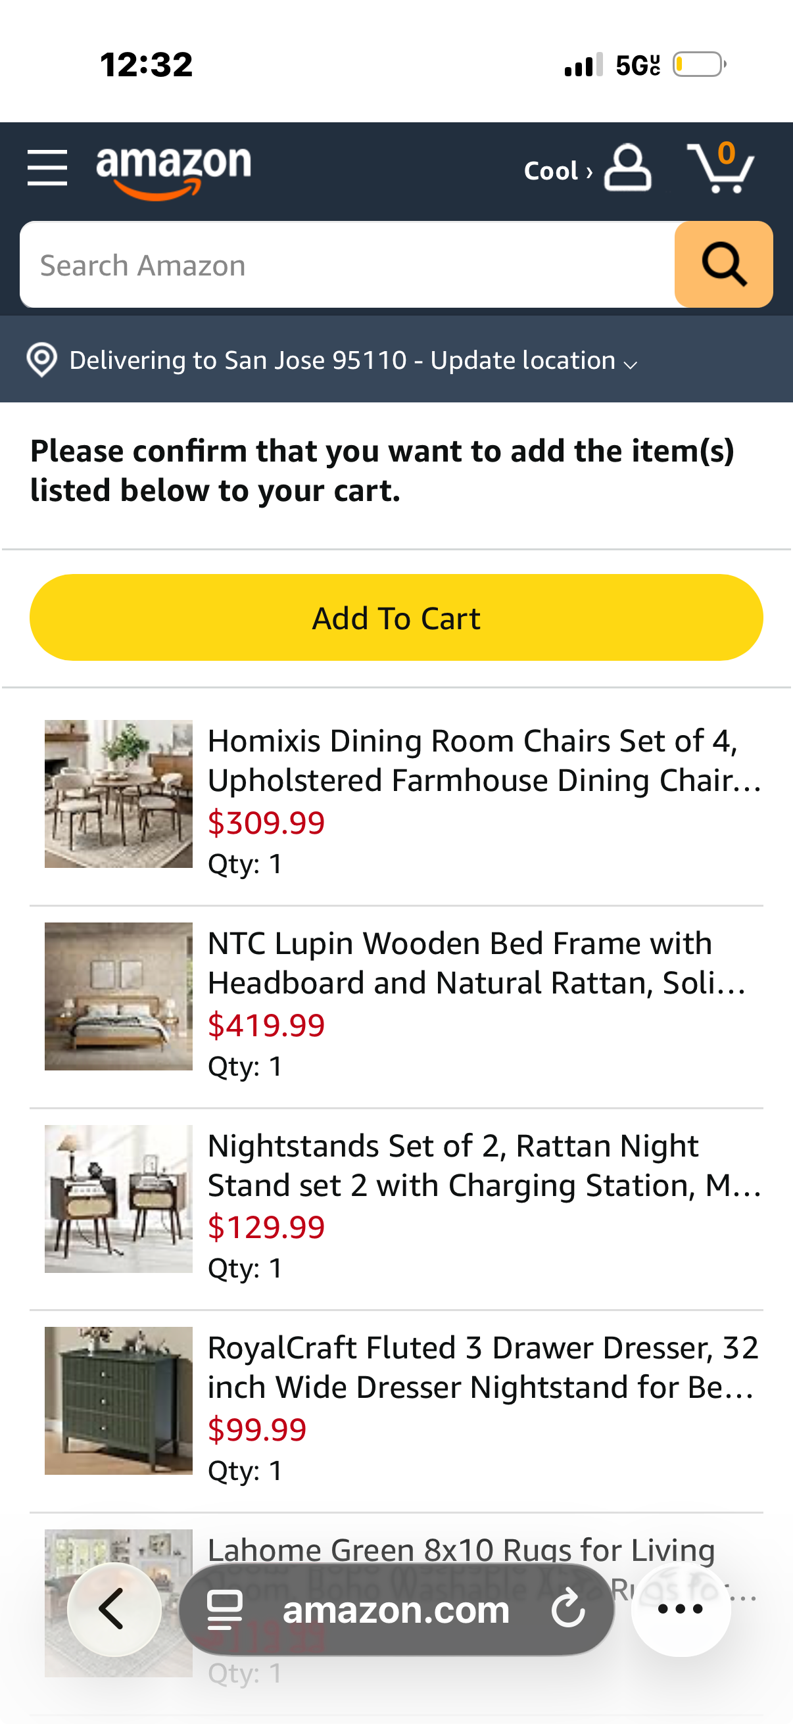This screenshot has height=1724, width=793.
Task: Open the Nightstands Set of 2 title
Action: point(483,1165)
